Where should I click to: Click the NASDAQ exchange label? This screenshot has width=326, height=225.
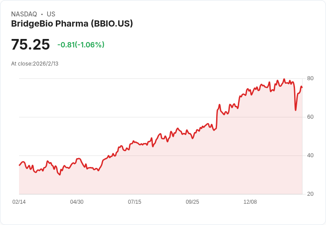tap(24, 14)
